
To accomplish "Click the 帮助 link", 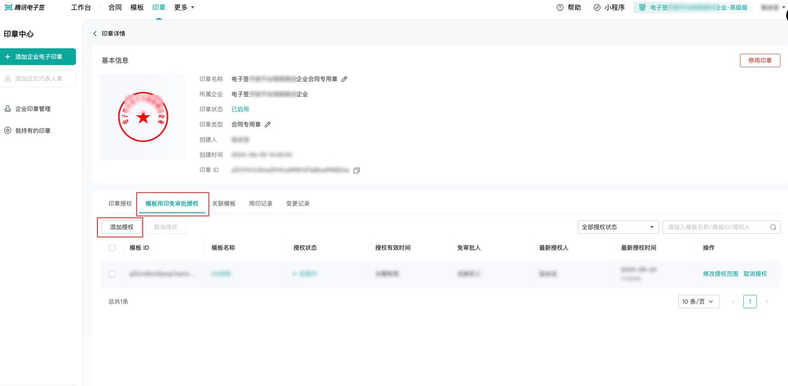I will (574, 7).
